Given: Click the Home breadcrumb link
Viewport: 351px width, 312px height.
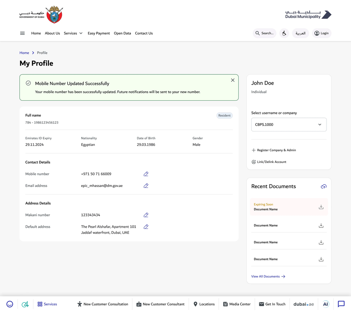Looking at the screenshot, I should click(24, 53).
